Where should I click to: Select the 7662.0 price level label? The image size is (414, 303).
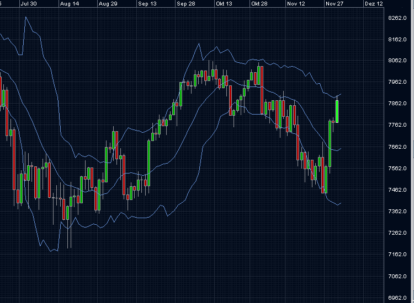click(397, 147)
